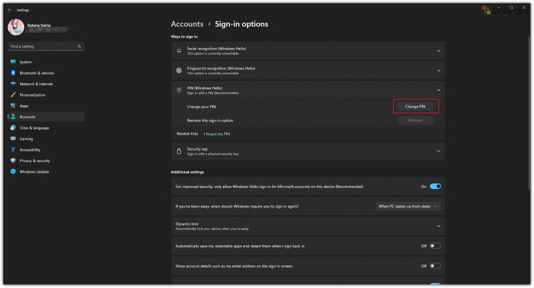534x288 pixels.
Task: Click the Network & internet wifi icon
Action: [13, 83]
